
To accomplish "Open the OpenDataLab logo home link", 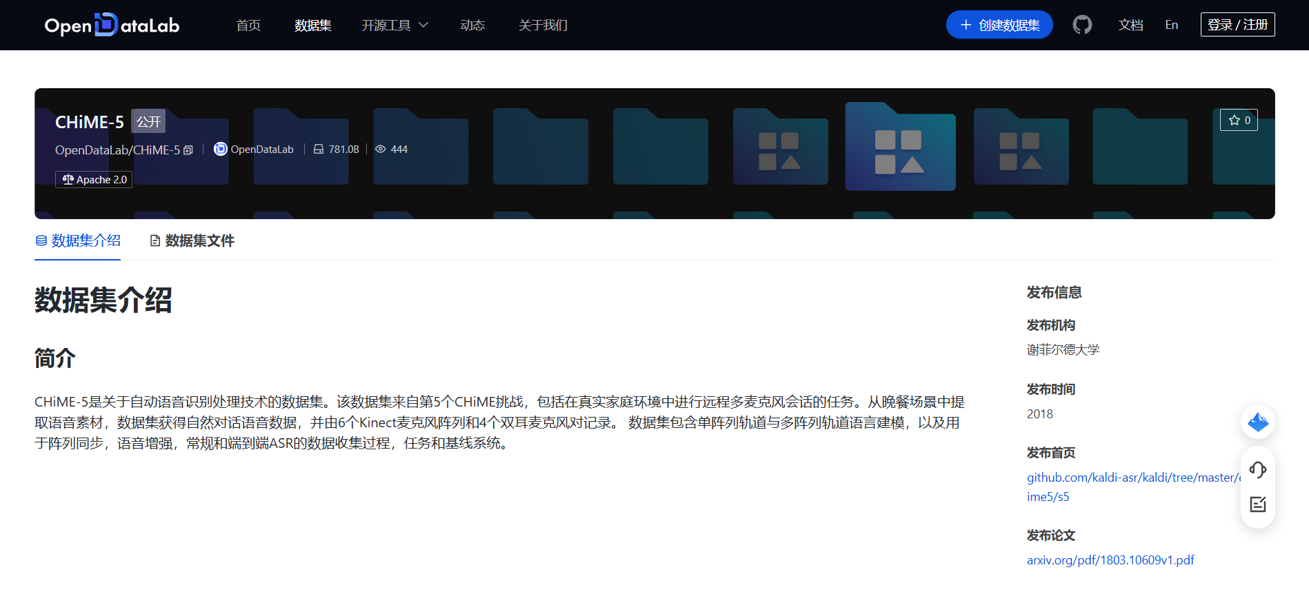I will pyautogui.click(x=112, y=25).
